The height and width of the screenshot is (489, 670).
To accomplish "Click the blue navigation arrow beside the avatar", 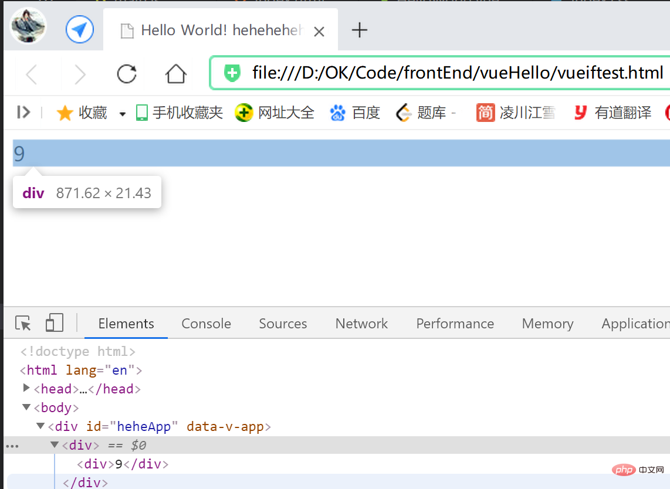I will 80,29.
